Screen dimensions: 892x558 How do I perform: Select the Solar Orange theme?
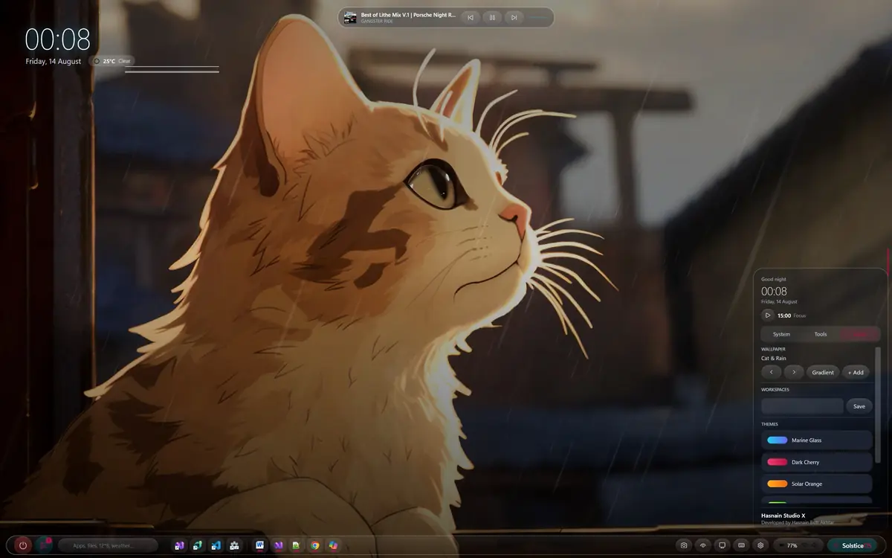[x=817, y=484]
